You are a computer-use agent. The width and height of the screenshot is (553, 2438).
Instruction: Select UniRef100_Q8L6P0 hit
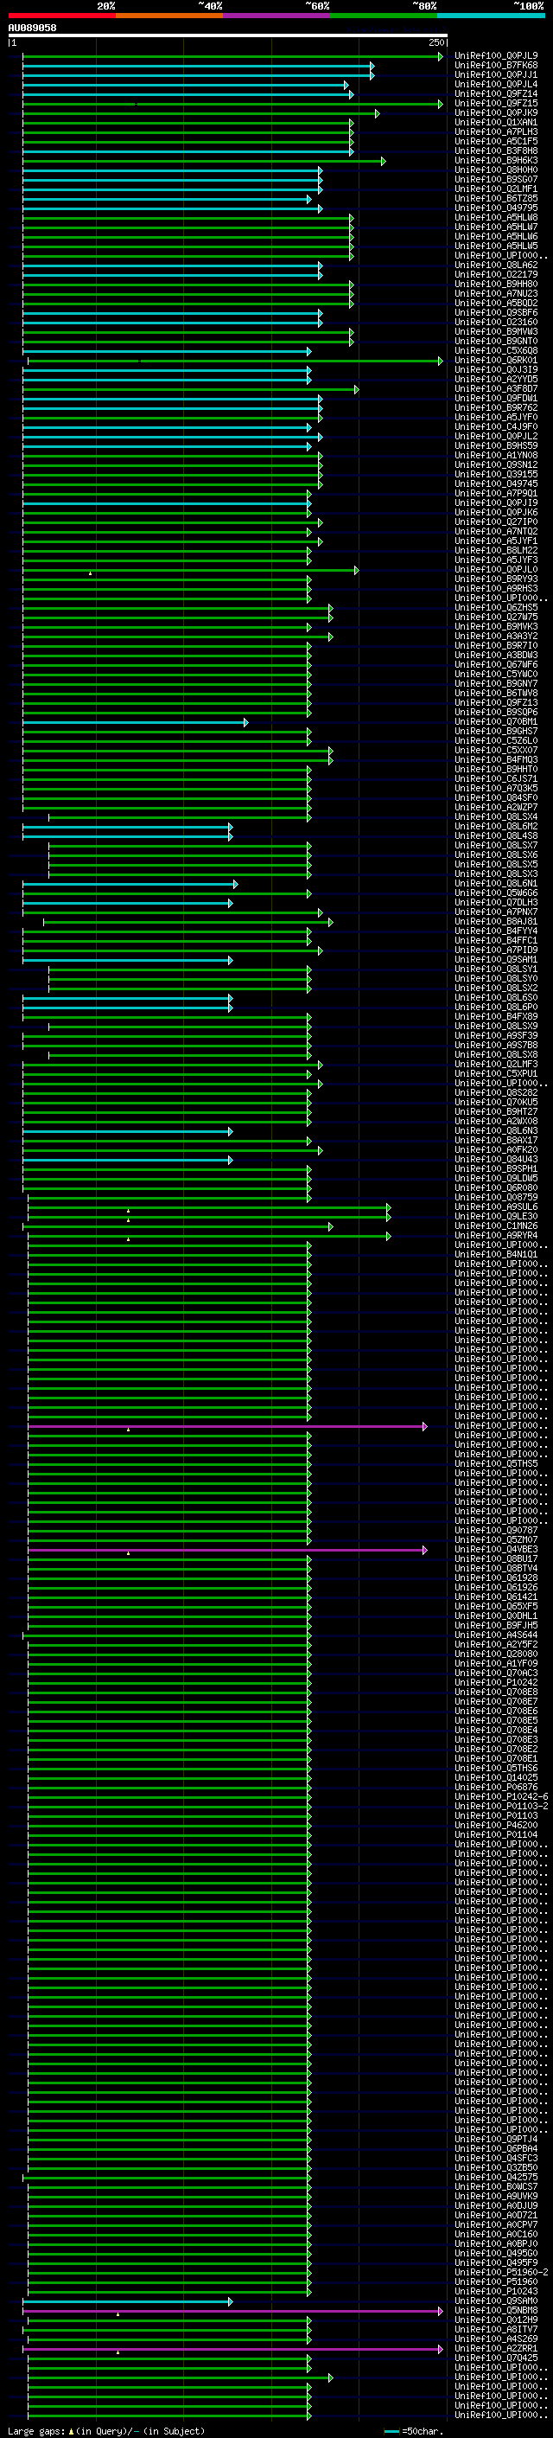496,1007
